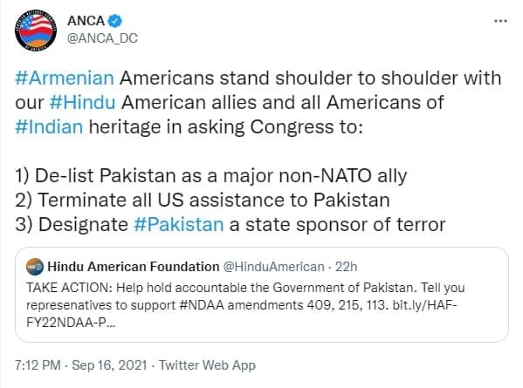Click the 7:12 PM · Sep 16, 2021 timestamp
Viewport: 523px width, 388px height.
pyautogui.click(x=81, y=365)
